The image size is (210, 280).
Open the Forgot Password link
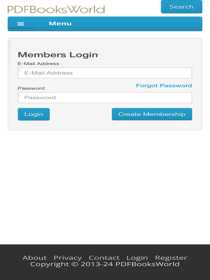pyautogui.click(x=164, y=86)
